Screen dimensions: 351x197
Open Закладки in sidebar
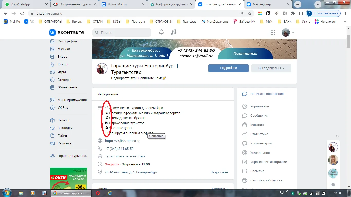coord(61,128)
